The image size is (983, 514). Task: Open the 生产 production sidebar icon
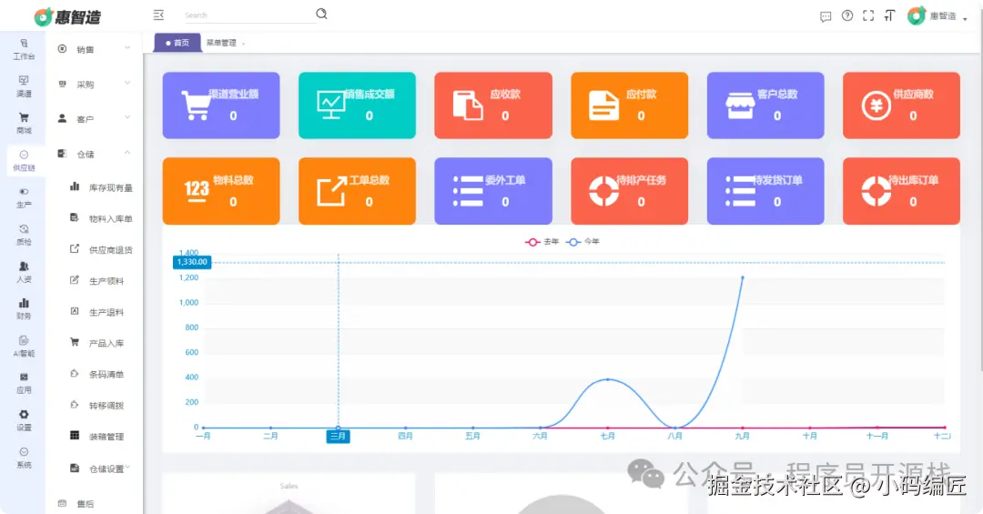[x=24, y=197]
